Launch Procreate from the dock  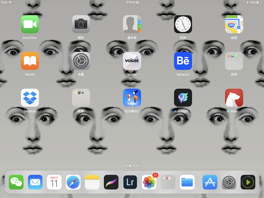111,182
